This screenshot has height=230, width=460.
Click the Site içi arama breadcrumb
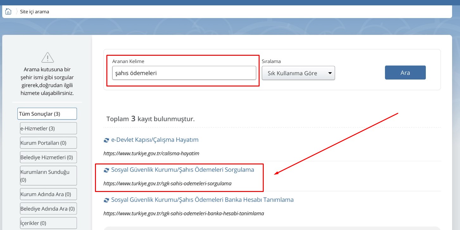pyautogui.click(x=35, y=12)
